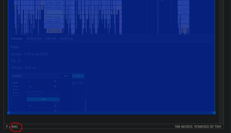
Task: Click the render...Hooks flame chart block
Action: (53, 8)
